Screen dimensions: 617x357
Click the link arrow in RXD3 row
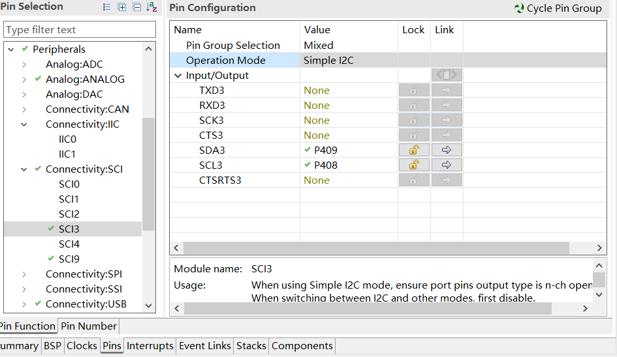(447, 106)
